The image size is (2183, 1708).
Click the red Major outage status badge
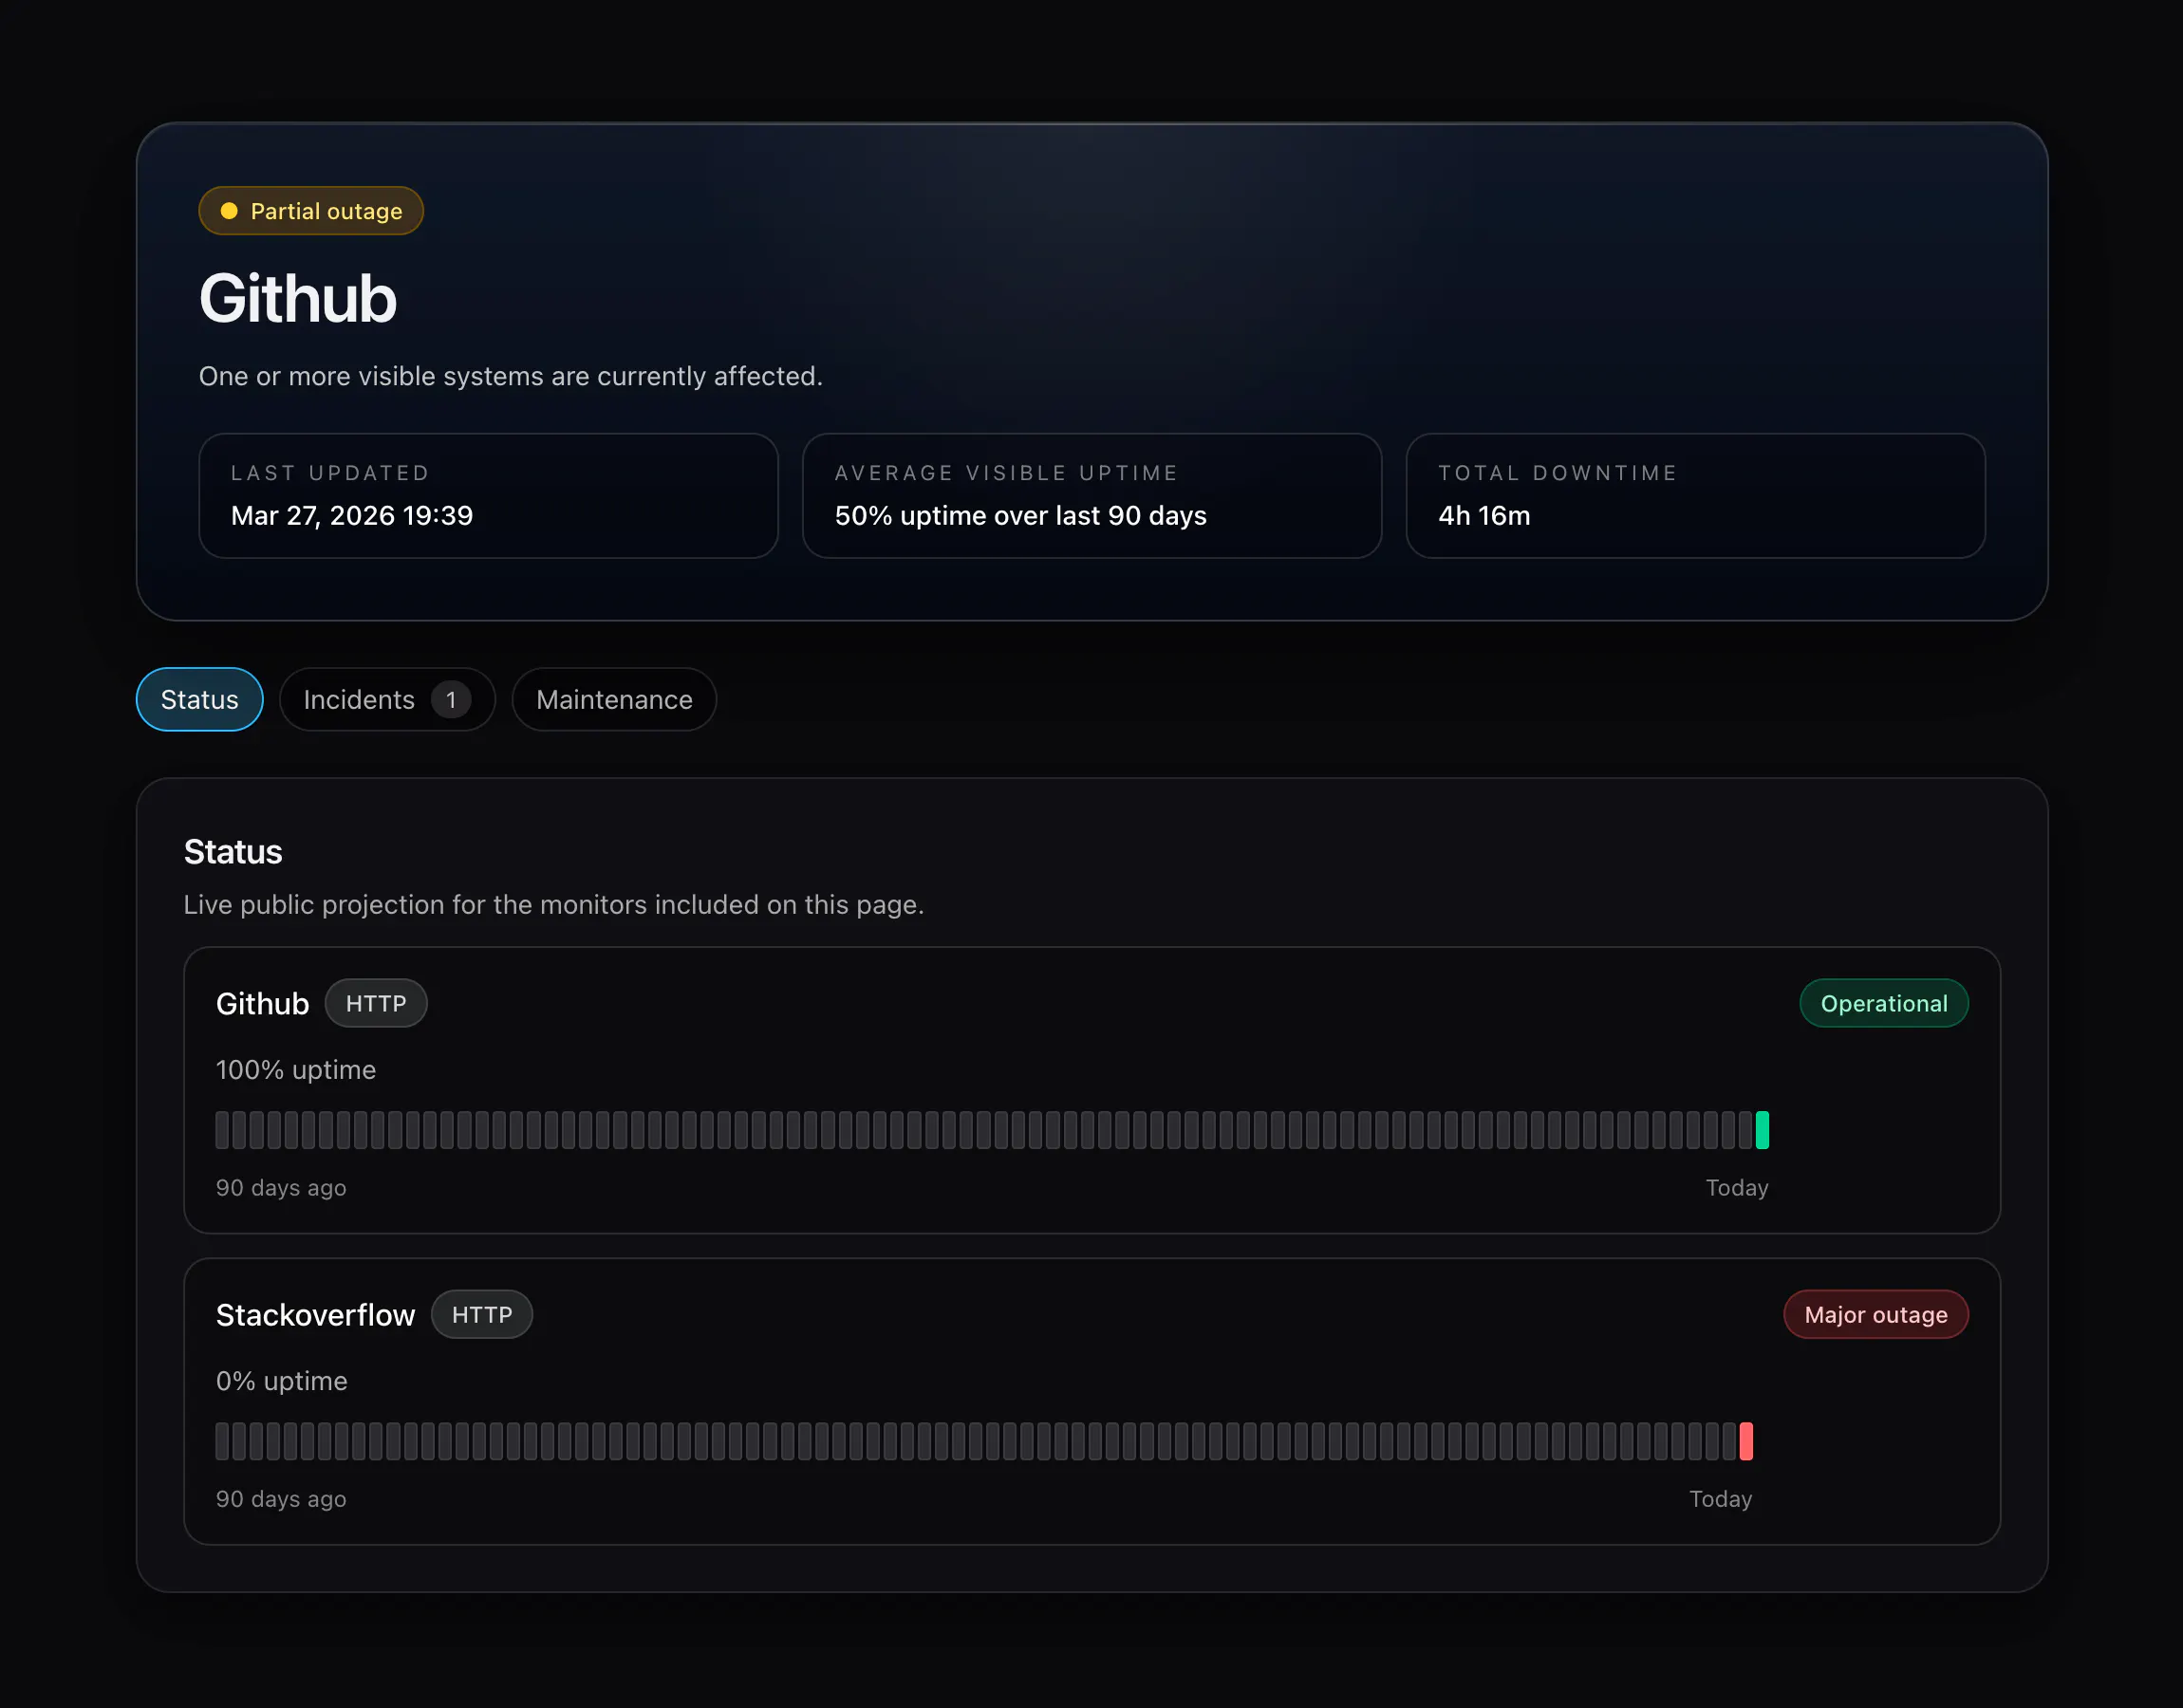(x=1876, y=1315)
